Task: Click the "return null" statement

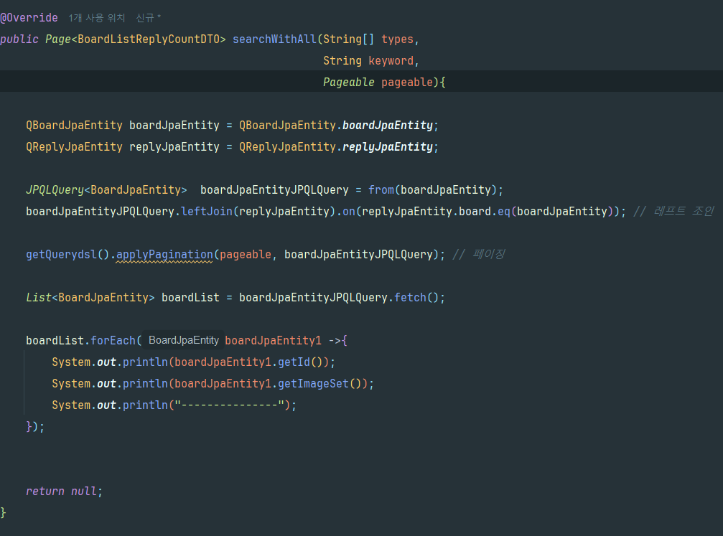Action: point(63,491)
